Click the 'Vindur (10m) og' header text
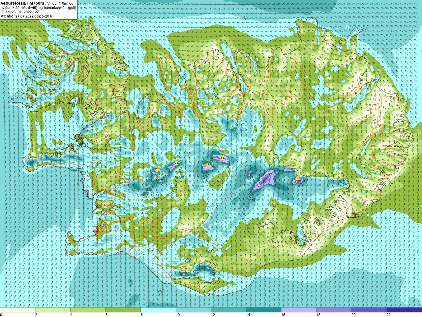422x317 pixels. click(60, 3)
